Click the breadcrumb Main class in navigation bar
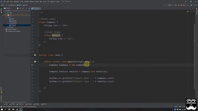This screenshot has height=111, width=198. point(19,5)
